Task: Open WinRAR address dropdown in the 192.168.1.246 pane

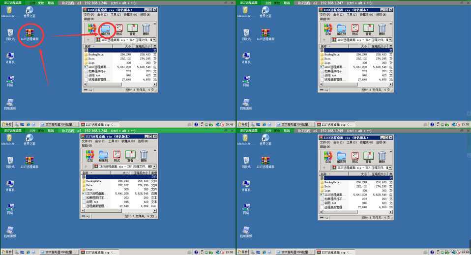Action: [x=154, y=40]
